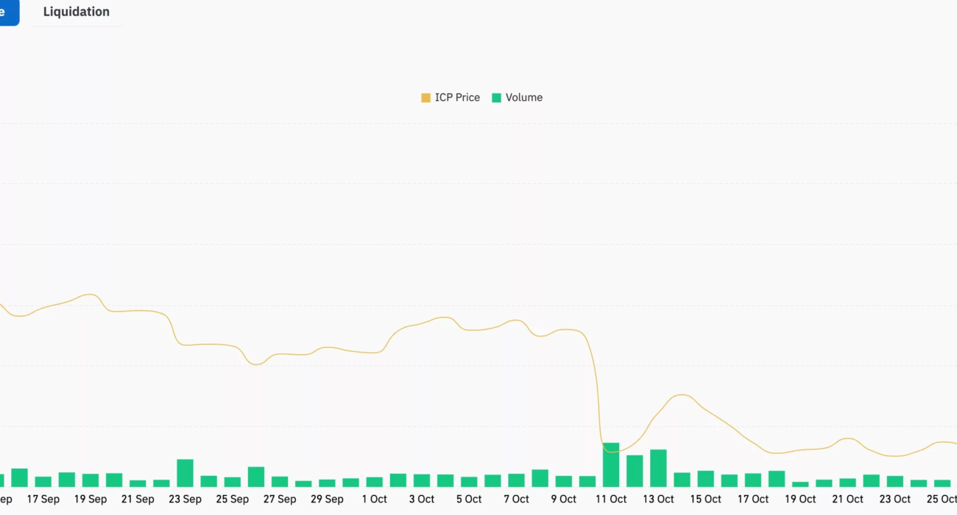Screen dimensions: 957x515
Task: Click the price line peak near 19 Sep
Action: pyautogui.click(x=90, y=294)
